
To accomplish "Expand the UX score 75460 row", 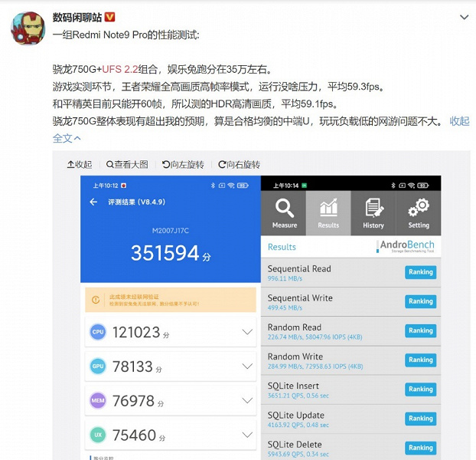I will coord(171,435).
